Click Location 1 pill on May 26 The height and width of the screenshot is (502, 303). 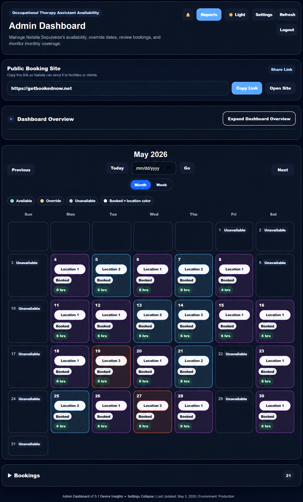(111, 406)
